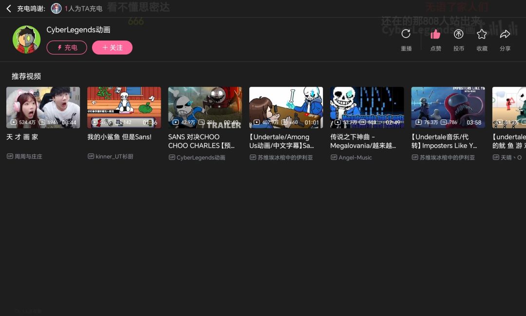Open 传说之下神曲 Megalovania thumbnail
The height and width of the screenshot is (316, 526).
pyautogui.click(x=367, y=107)
